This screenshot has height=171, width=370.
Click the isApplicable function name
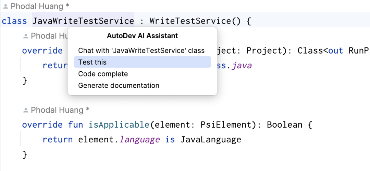click(x=119, y=125)
